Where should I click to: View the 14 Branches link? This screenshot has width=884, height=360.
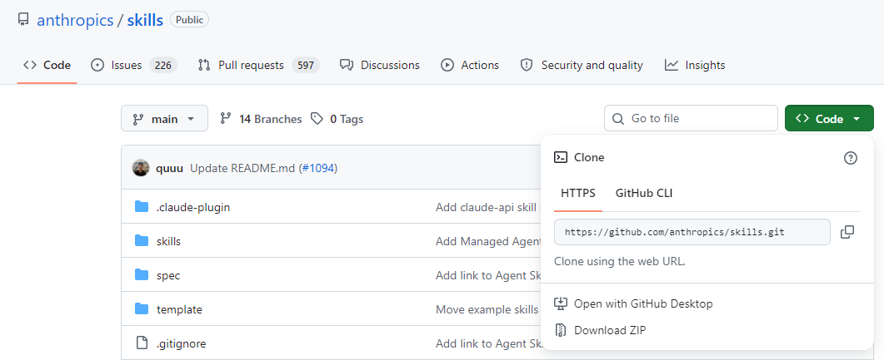coord(261,119)
